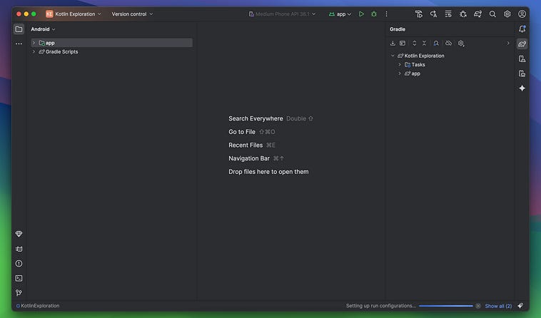
Task: Open the app run configuration dropdown
Action: click(x=340, y=14)
